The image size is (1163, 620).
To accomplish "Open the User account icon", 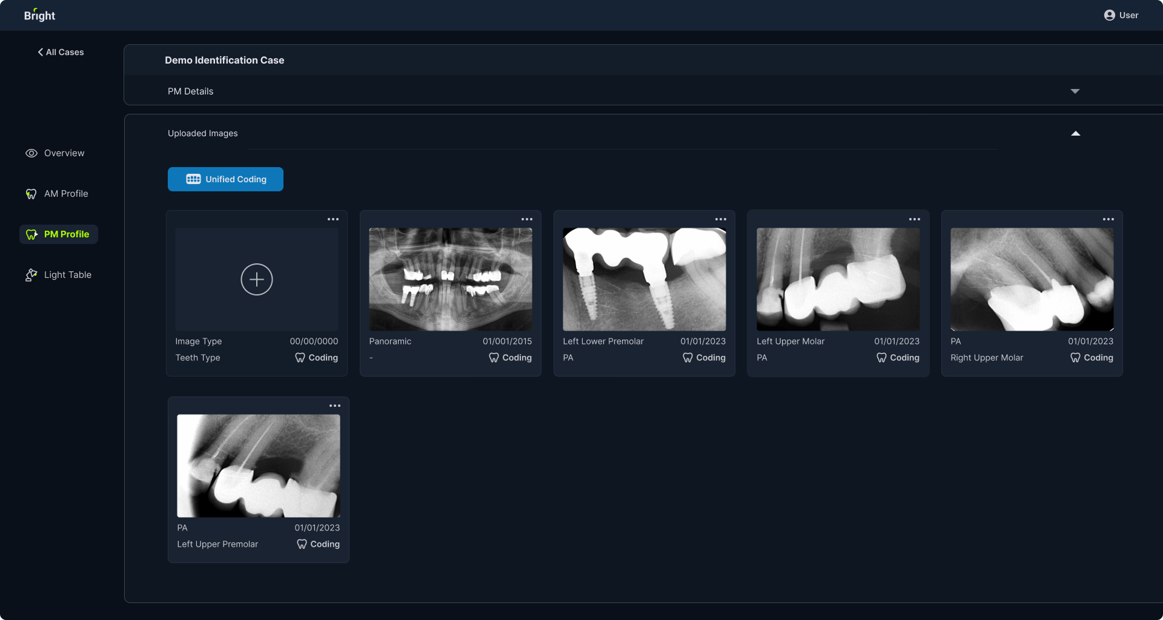I will [x=1109, y=15].
